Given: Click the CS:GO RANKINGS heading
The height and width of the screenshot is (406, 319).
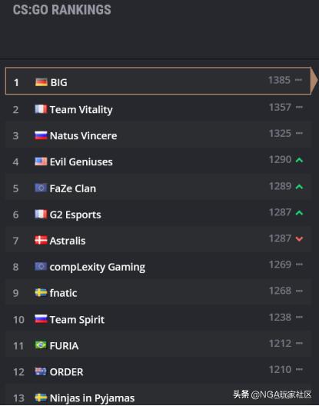Looking at the screenshot, I should tap(62, 10).
